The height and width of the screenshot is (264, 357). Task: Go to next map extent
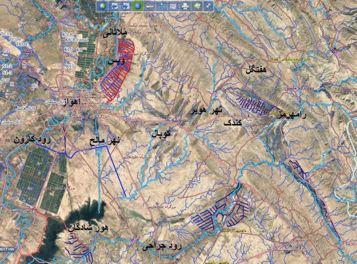(126, 6)
